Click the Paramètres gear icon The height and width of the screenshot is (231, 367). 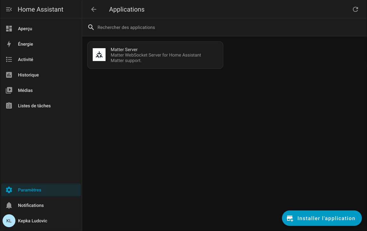9,190
